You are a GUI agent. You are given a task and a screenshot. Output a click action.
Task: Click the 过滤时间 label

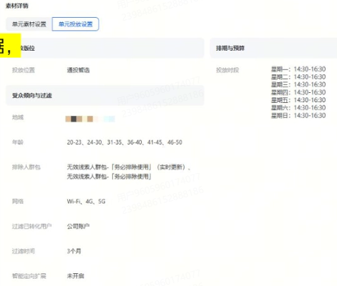point(24,251)
